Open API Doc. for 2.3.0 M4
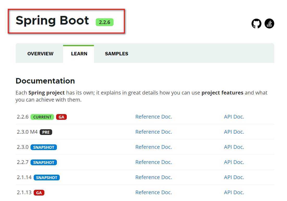287x201 pixels. (234, 132)
